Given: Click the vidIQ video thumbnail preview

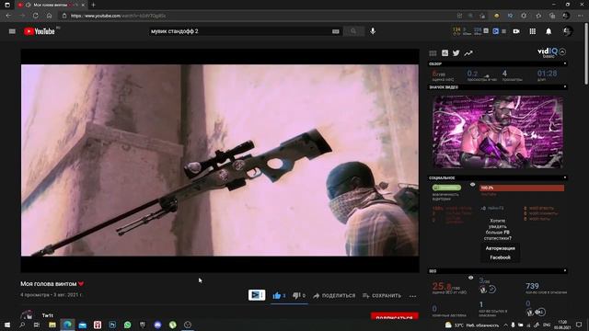Looking at the screenshot, I should pos(498,131).
